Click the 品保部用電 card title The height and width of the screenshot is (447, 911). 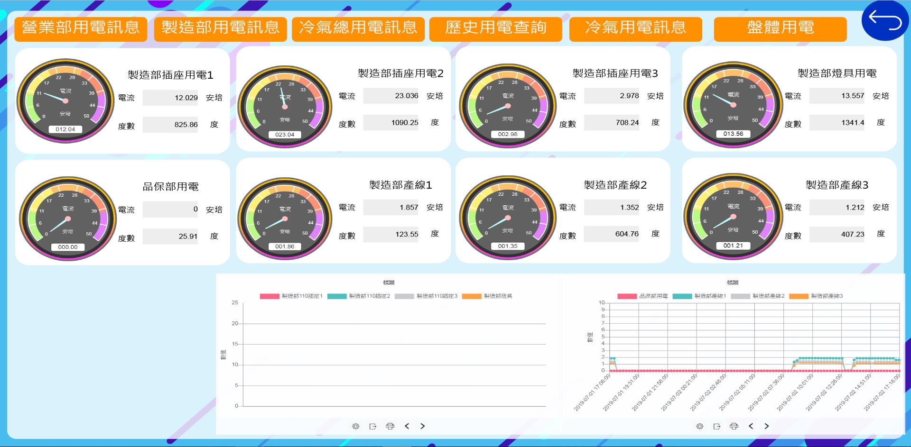[171, 187]
